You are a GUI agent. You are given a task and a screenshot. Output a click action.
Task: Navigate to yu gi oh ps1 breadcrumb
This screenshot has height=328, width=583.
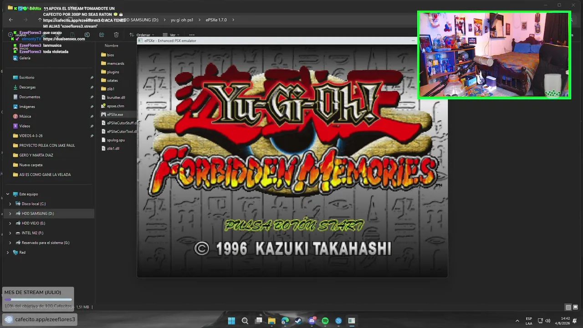point(182,20)
